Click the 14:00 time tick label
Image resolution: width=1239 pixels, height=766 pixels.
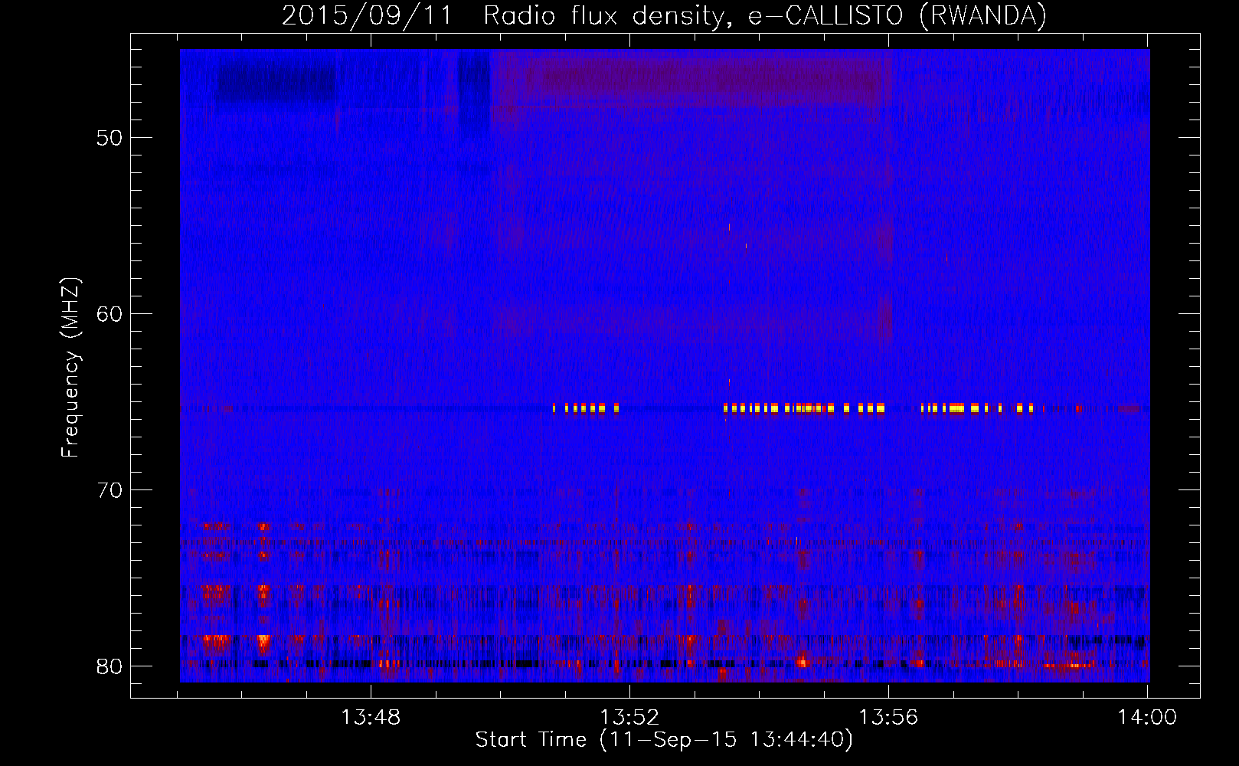click(1147, 718)
